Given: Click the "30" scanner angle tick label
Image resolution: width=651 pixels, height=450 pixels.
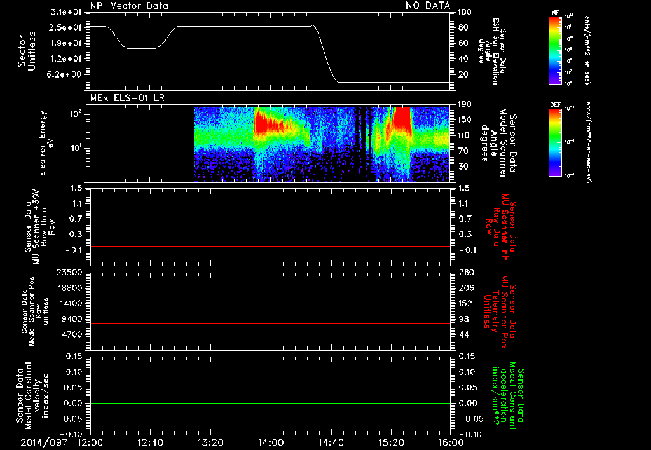Looking at the screenshot, I should tap(463, 167).
